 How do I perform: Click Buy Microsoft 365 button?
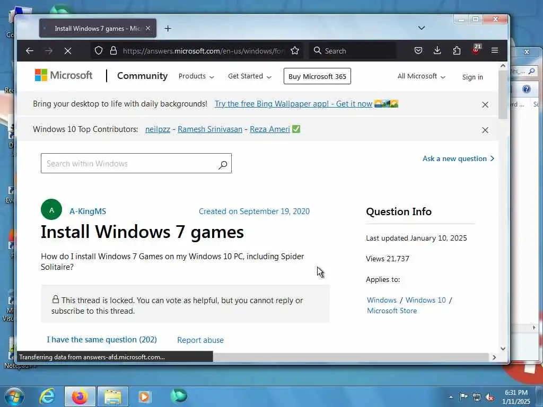pos(317,76)
